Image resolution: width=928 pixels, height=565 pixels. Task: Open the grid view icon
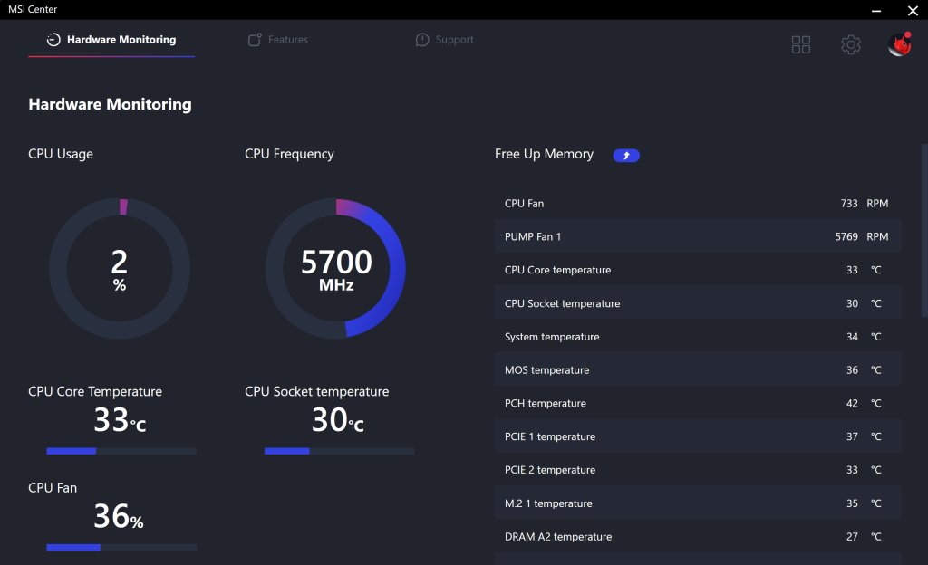(x=801, y=44)
